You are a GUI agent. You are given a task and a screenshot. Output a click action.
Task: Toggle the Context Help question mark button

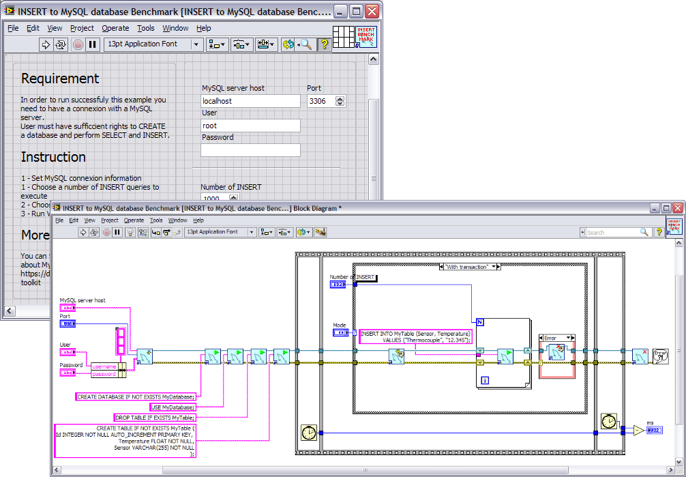[x=325, y=44]
